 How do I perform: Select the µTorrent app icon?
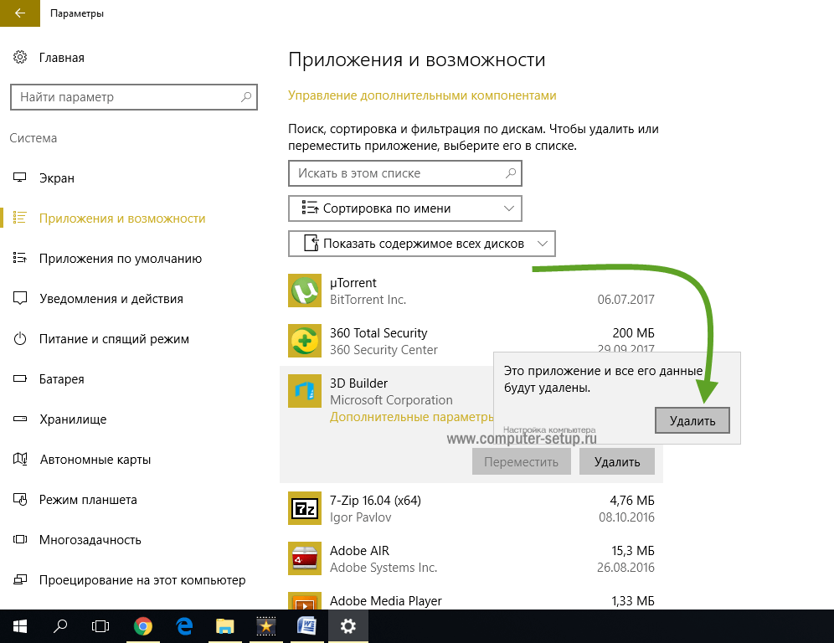(x=304, y=291)
